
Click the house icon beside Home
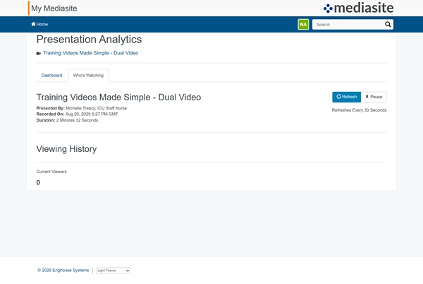[x=33, y=24]
